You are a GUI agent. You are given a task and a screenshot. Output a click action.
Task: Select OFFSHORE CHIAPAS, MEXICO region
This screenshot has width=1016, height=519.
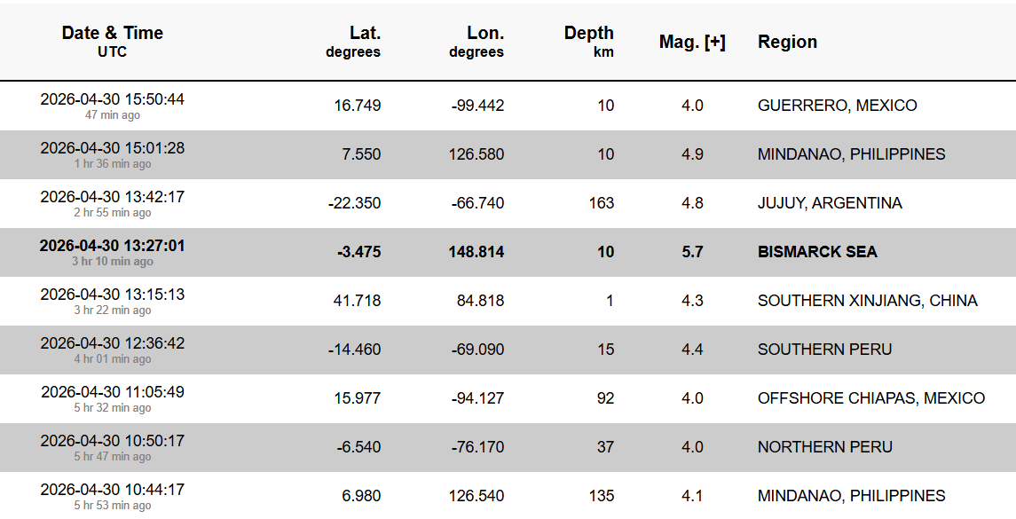(x=870, y=398)
